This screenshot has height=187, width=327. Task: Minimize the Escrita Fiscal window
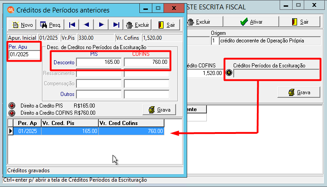coord(286,5)
